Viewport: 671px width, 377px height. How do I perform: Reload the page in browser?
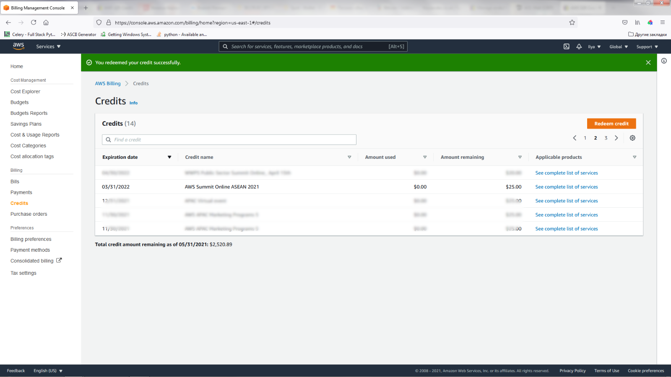(x=34, y=23)
